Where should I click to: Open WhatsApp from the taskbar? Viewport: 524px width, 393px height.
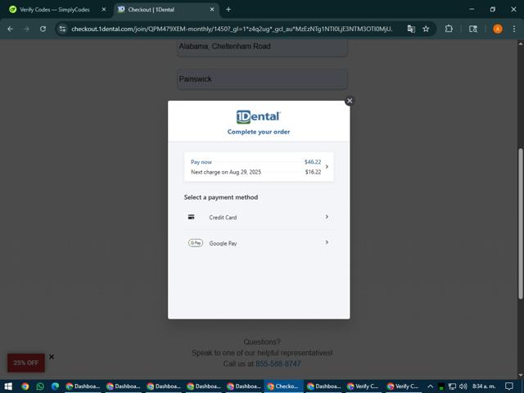click(x=40, y=386)
